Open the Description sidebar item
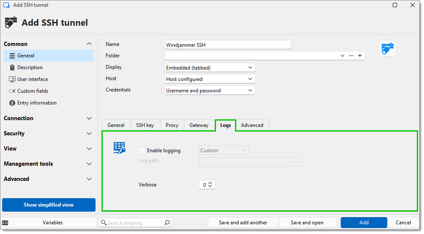Viewport: 424px width, 234px height. 30,67
